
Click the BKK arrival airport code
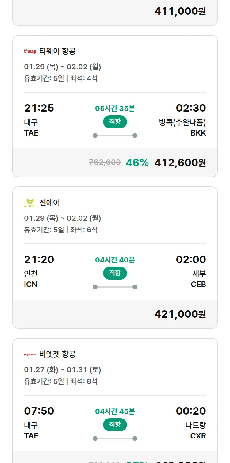click(x=198, y=133)
